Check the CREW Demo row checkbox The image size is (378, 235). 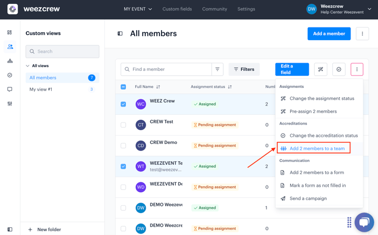coord(123,146)
